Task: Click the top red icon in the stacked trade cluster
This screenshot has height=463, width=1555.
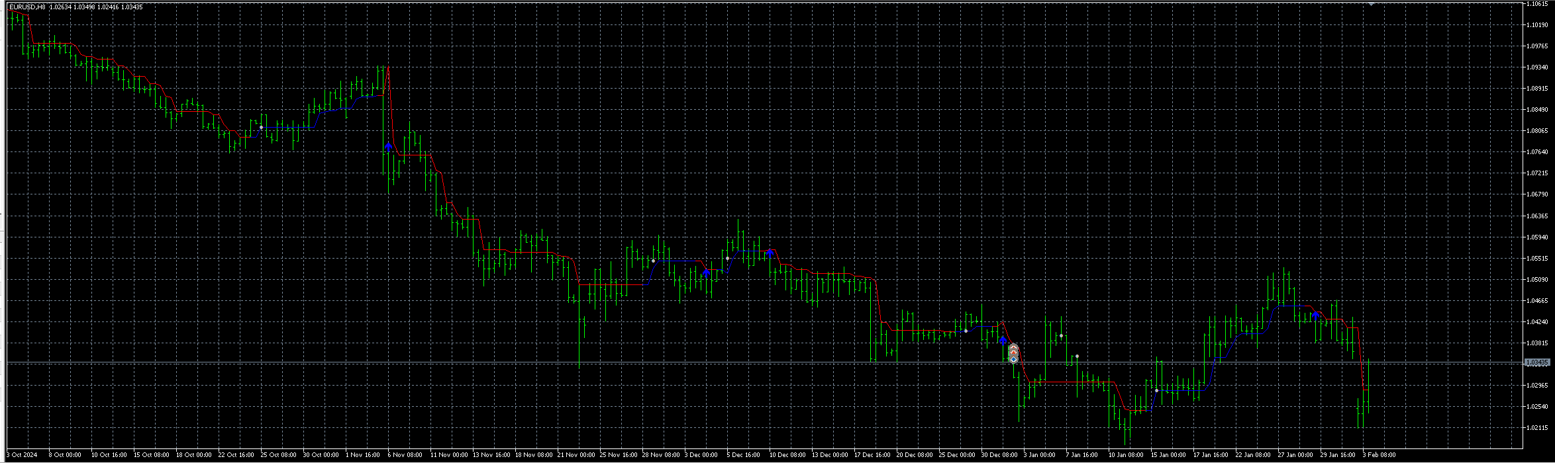Action: [1014, 347]
